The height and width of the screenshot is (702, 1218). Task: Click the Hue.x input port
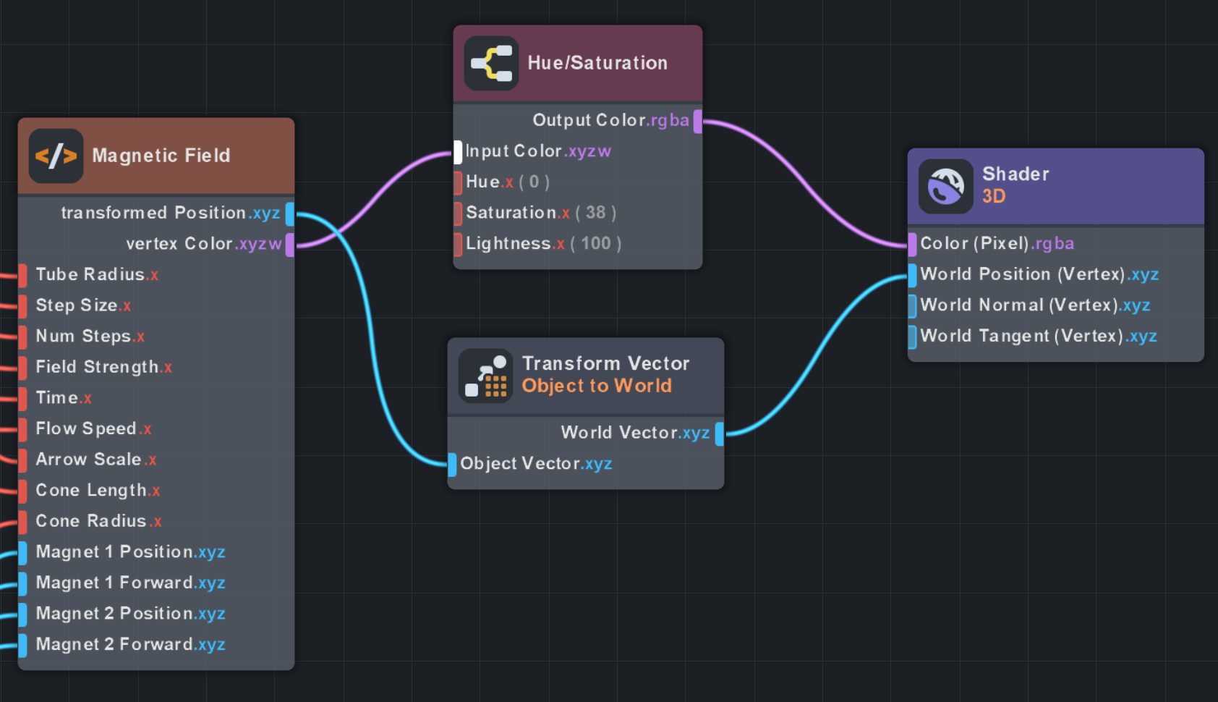pos(459,182)
